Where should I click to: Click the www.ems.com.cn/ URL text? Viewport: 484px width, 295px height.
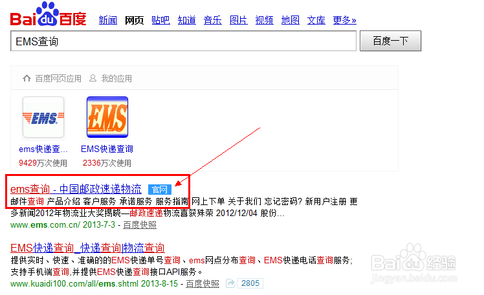click(45, 225)
